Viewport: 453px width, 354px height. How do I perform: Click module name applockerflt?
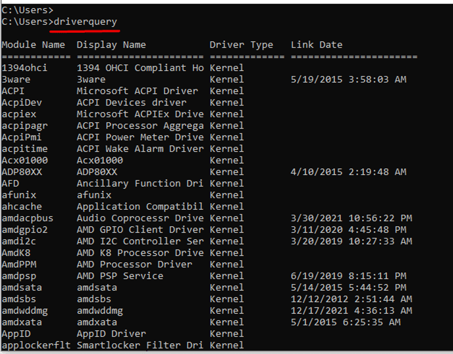click(36, 345)
